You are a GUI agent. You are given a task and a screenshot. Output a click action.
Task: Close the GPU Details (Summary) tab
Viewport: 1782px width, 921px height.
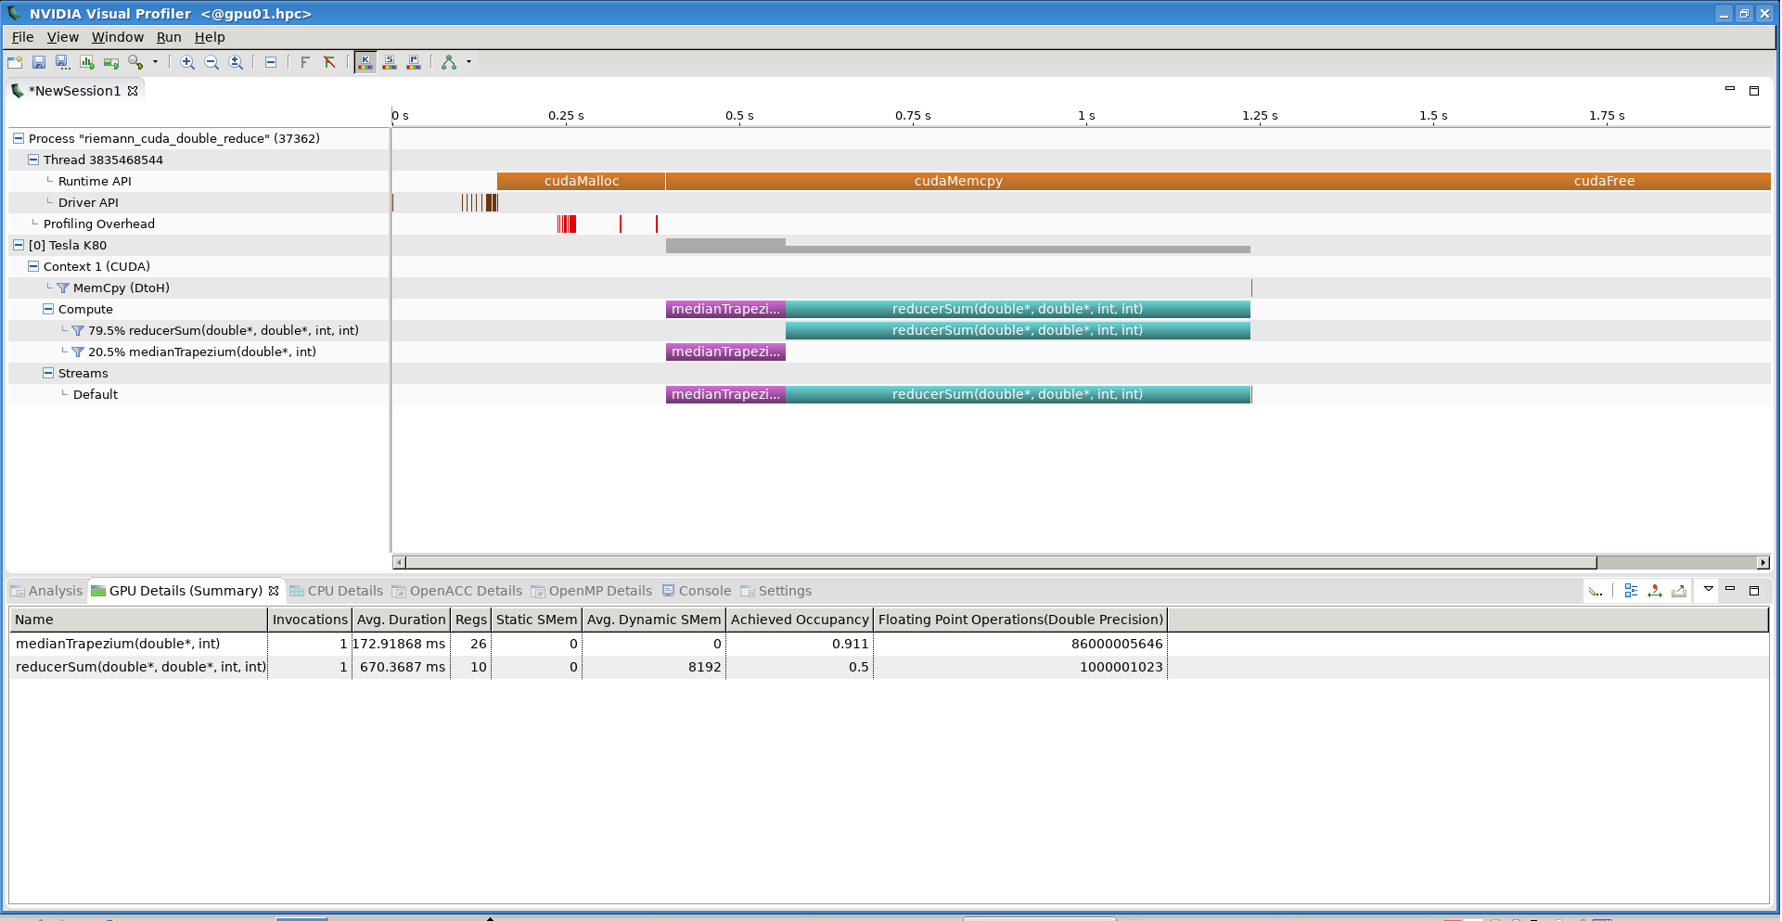[x=274, y=591]
